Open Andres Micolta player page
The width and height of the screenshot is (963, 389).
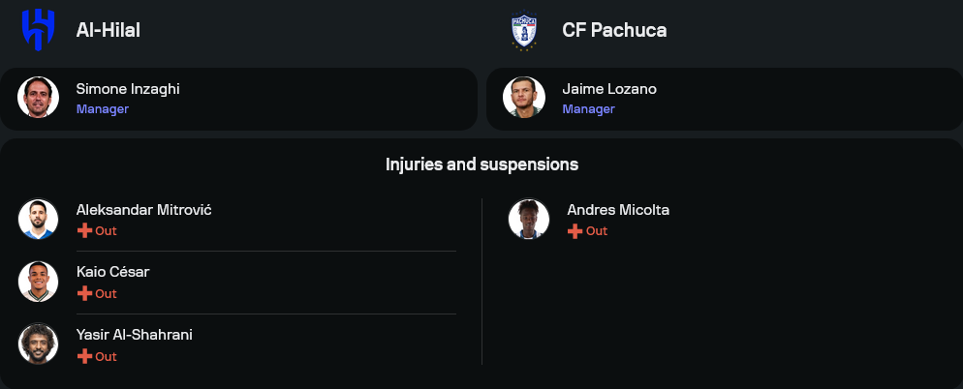pos(618,210)
